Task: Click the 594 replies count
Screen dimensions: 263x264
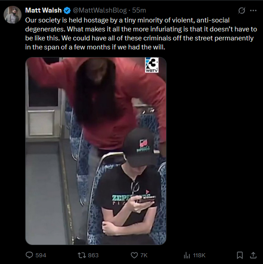Action: point(41,255)
